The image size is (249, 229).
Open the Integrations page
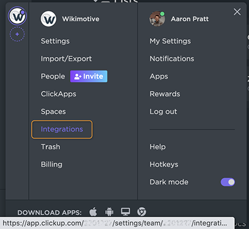62,129
